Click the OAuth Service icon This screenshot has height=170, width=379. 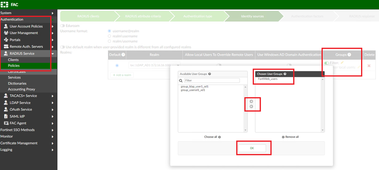pos(6,109)
